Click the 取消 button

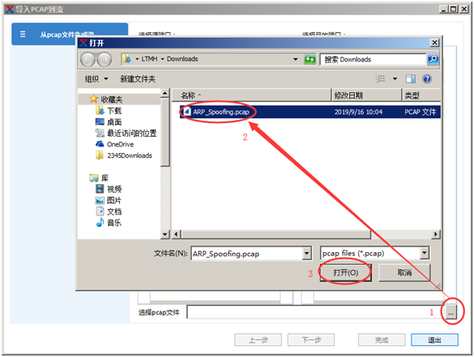point(404,273)
